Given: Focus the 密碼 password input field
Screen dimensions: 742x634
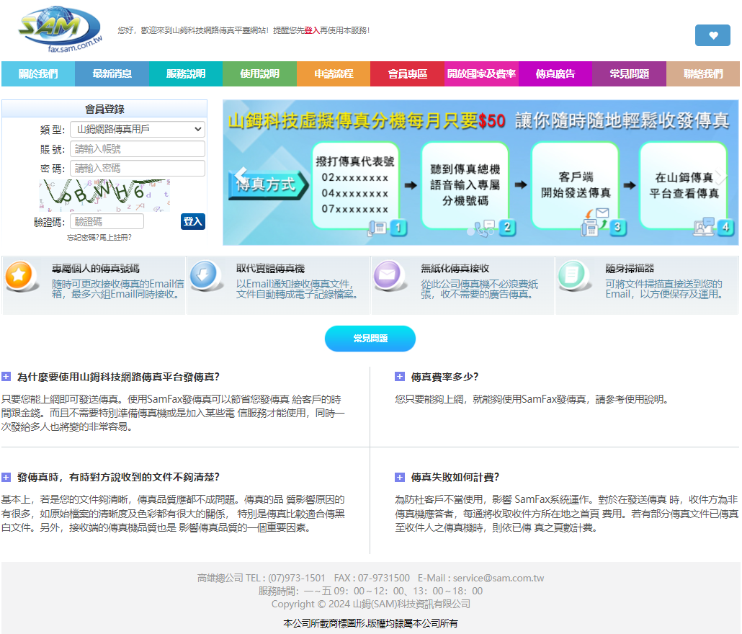Looking at the screenshot, I should pos(138,169).
